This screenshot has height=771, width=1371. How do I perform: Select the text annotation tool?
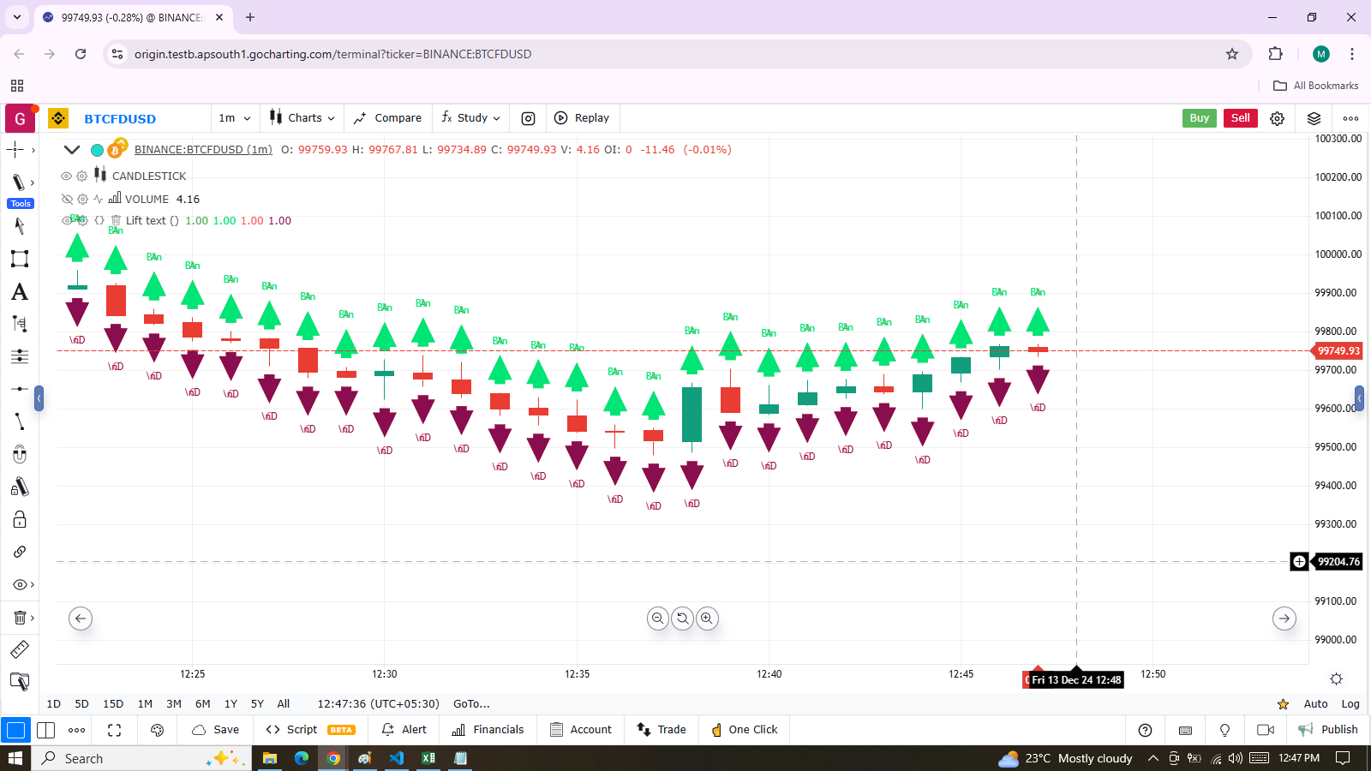pyautogui.click(x=19, y=292)
